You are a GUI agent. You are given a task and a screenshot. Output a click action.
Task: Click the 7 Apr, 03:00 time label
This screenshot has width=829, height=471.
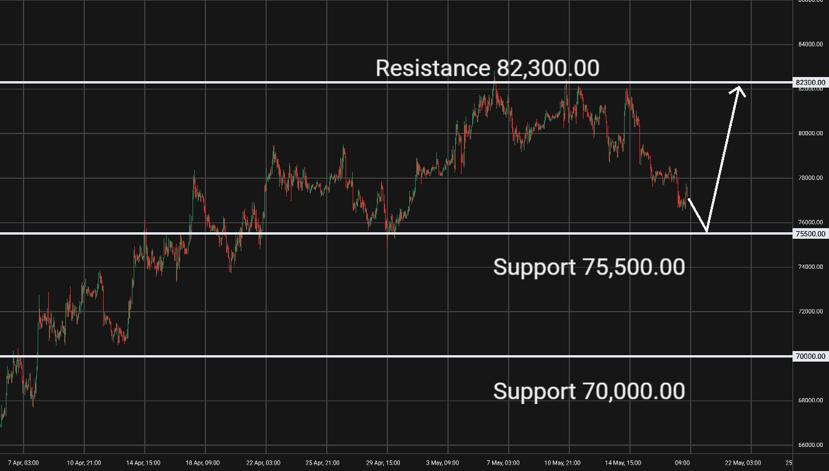[x=22, y=463]
